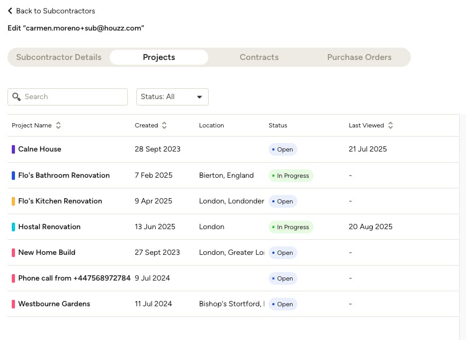466x340 pixels.
Task: Click the In Progress badge for Hostal Renovation
Action: point(291,227)
